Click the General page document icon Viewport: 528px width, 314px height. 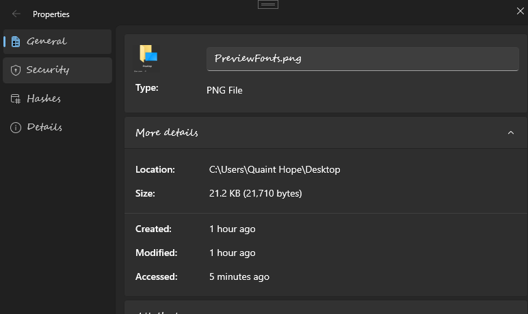pos(15,42)
